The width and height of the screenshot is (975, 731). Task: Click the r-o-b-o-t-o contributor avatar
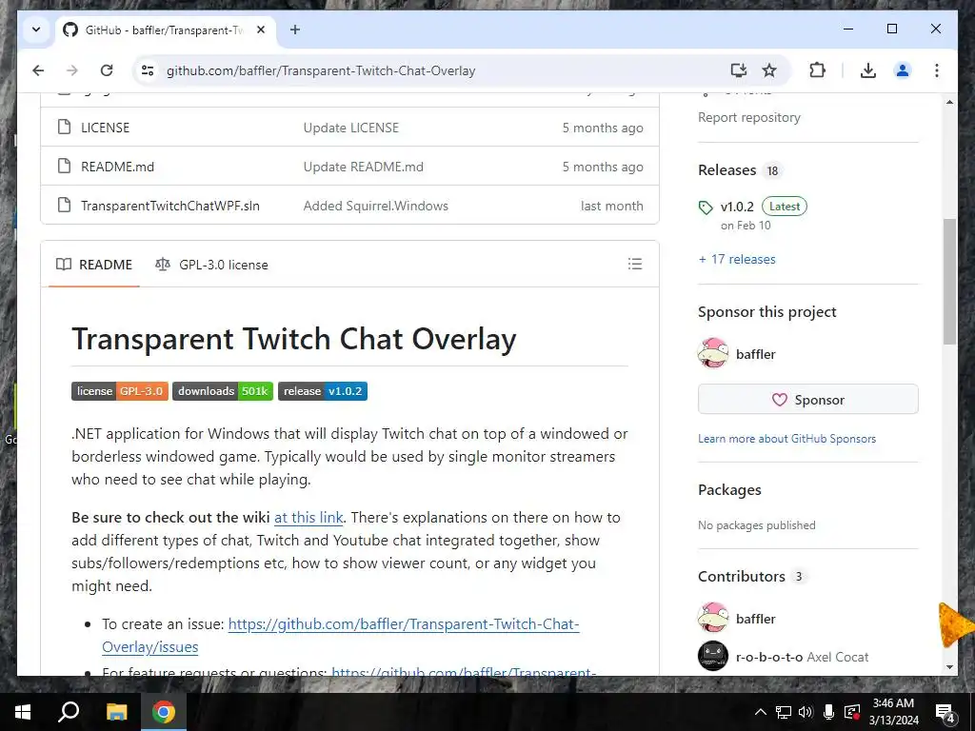[x=712, y=656]
